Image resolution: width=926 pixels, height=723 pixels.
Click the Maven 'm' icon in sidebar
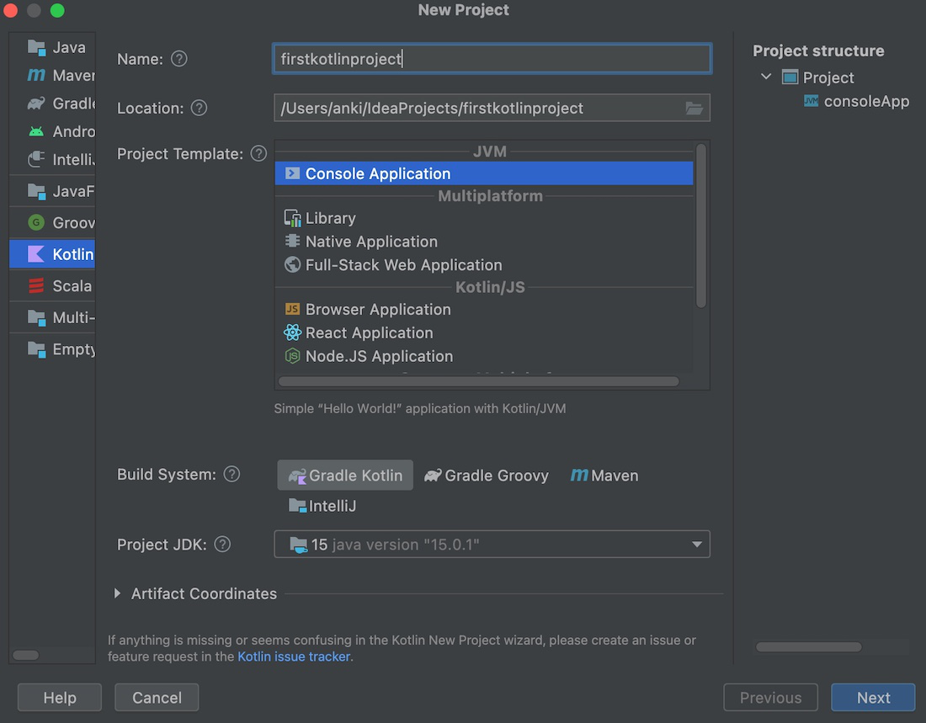pos(36,75)
